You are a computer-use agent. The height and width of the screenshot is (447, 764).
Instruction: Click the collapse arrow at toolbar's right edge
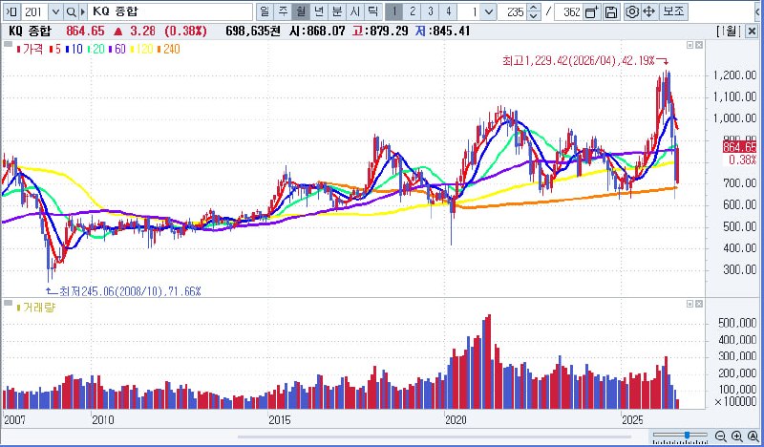coord(758,12)
